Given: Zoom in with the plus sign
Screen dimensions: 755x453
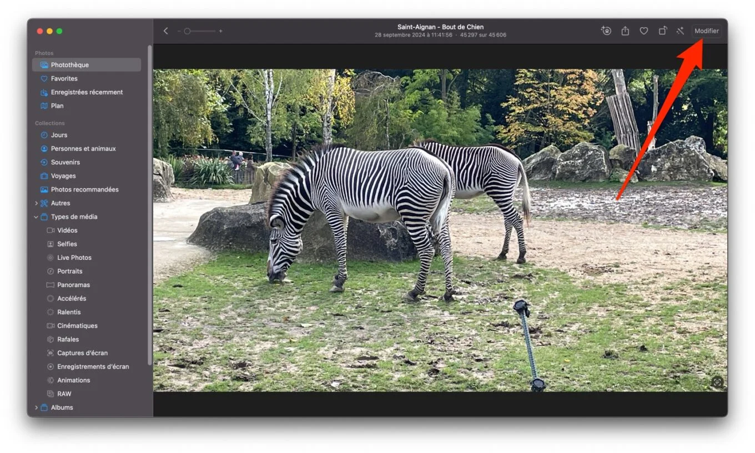Looking at the screenshot, I should click(220, 31).
